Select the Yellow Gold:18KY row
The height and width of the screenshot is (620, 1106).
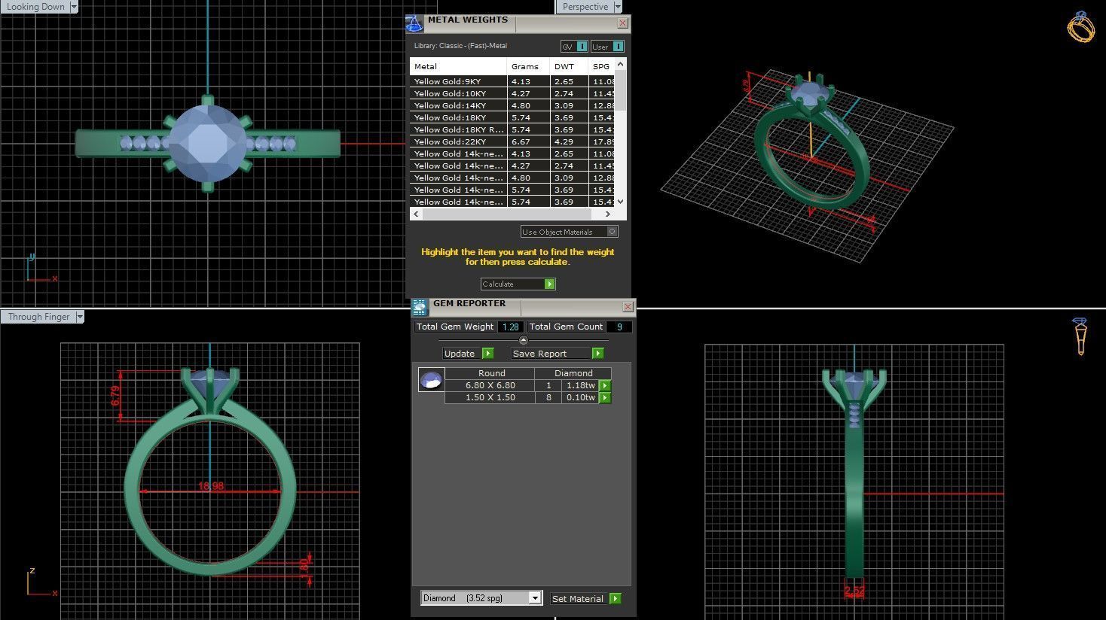512,117
